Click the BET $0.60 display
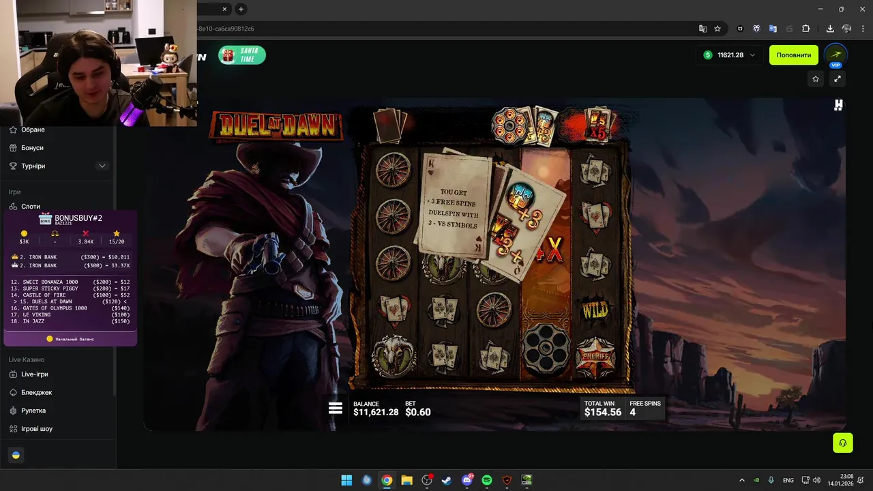 418,408
